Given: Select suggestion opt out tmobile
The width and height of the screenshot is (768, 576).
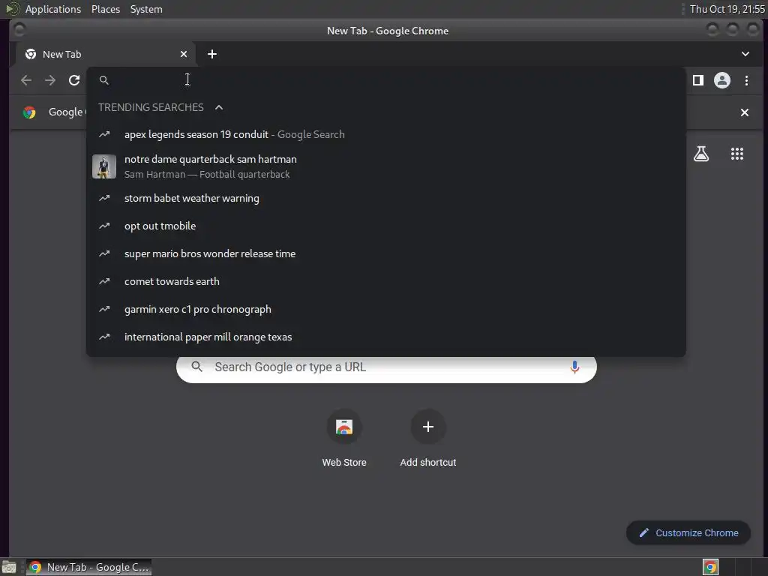Looking at the screenshot, I should (386, 226).
